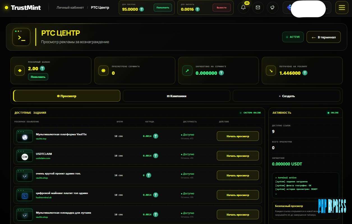Click 'Осталось: 493' availability text
This screenshot has height=224, width=352.
tap(187, 158)
